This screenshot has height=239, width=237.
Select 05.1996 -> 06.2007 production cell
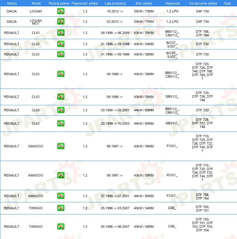[115, 227]
